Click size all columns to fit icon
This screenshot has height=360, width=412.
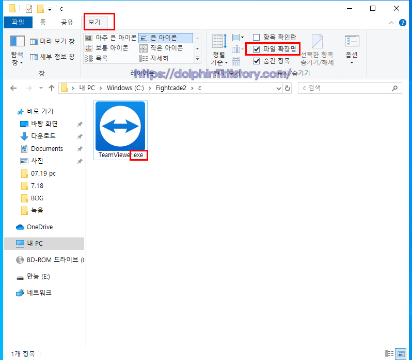(x=236, y=61)
